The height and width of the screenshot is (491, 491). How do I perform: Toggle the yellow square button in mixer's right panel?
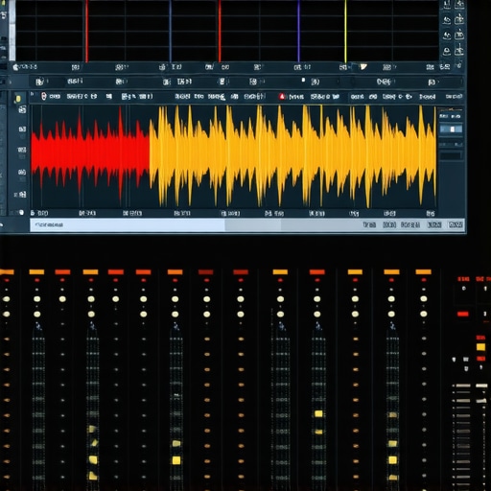click(480, 347)
